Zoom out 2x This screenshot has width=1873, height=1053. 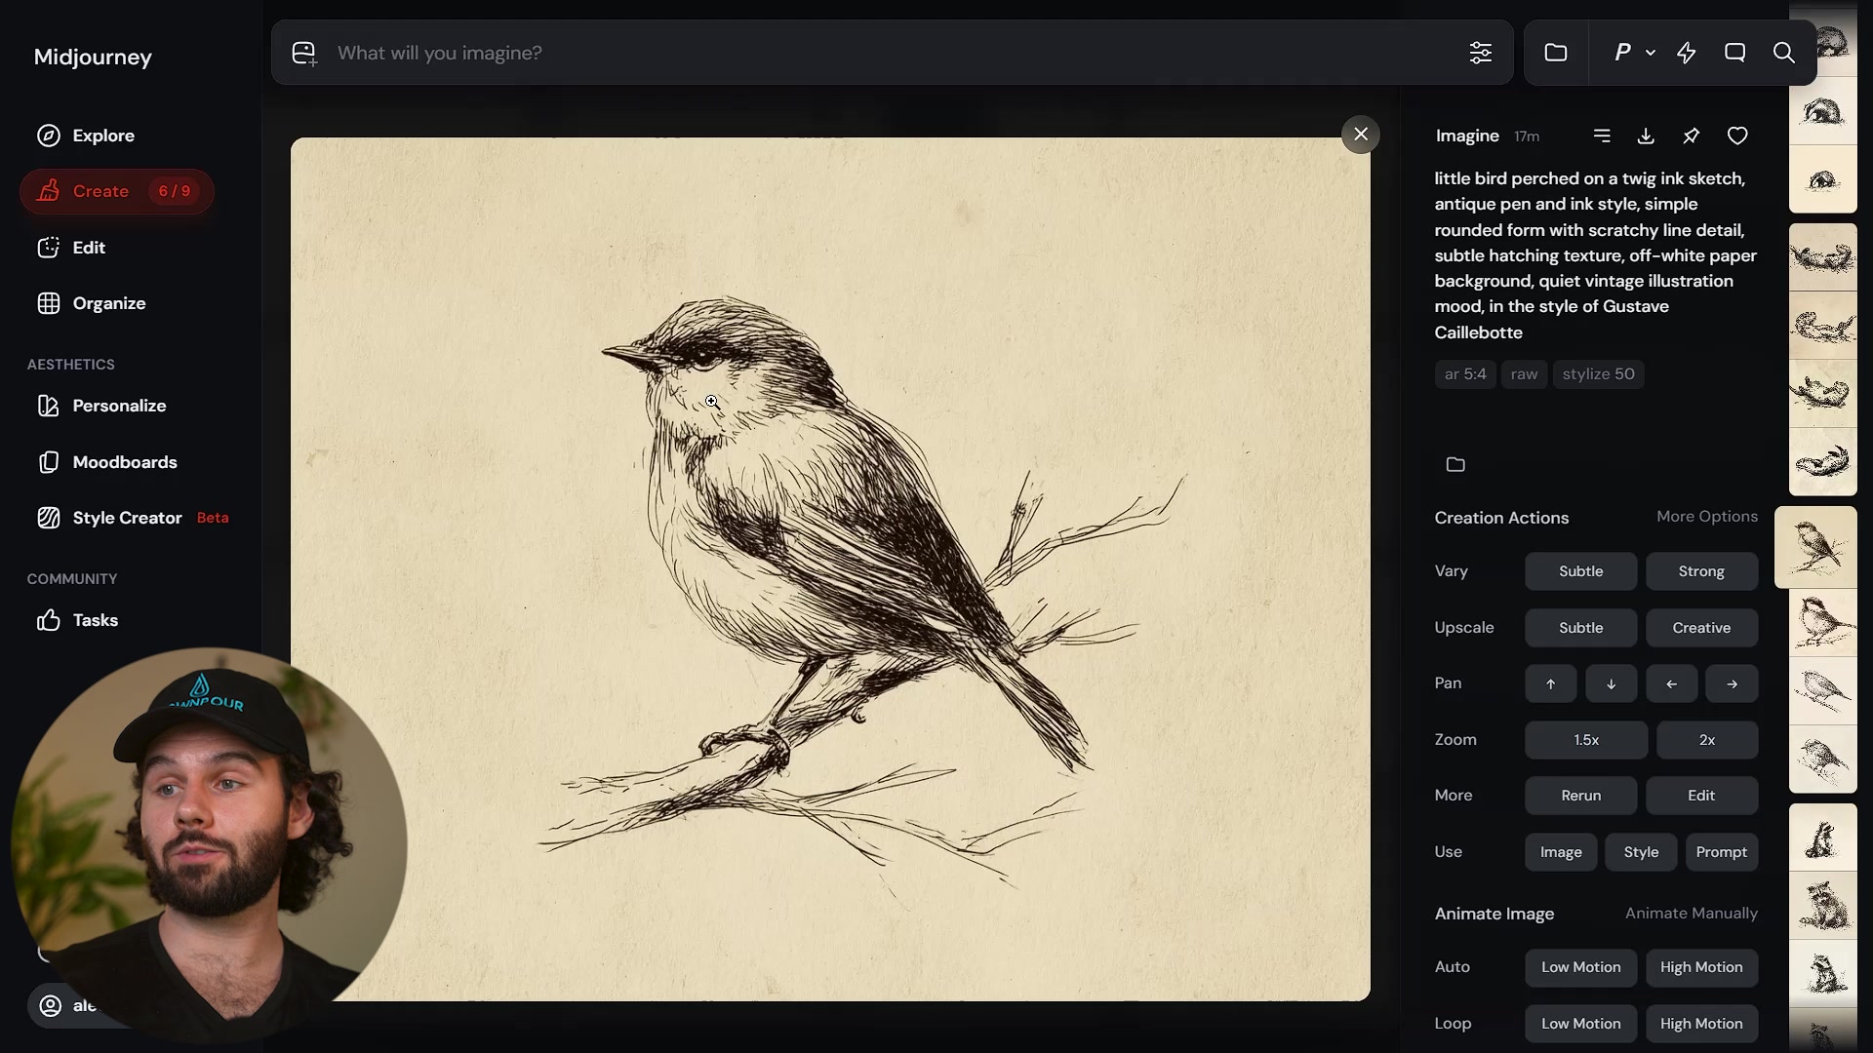pyautogui.click(x=1707, y=740)
